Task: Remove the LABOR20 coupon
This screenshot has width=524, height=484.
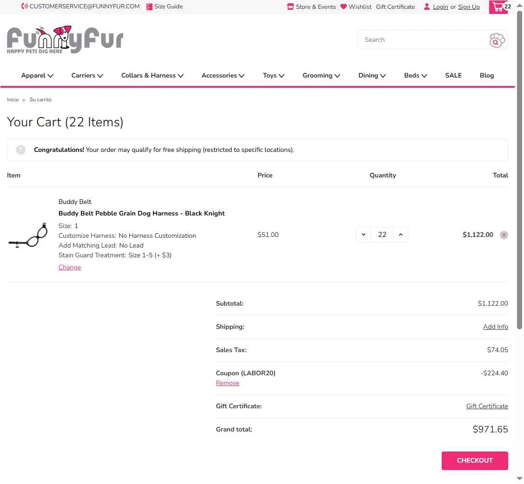Action: pyautogui.click(x=227, y=383)
